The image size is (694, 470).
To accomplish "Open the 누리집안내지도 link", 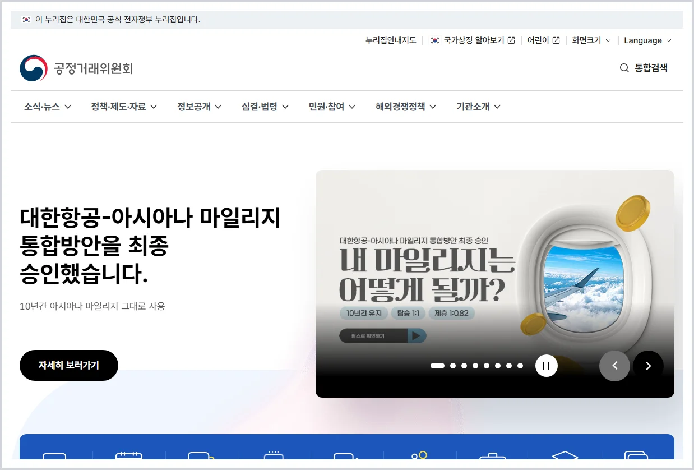I will point(391,40).
